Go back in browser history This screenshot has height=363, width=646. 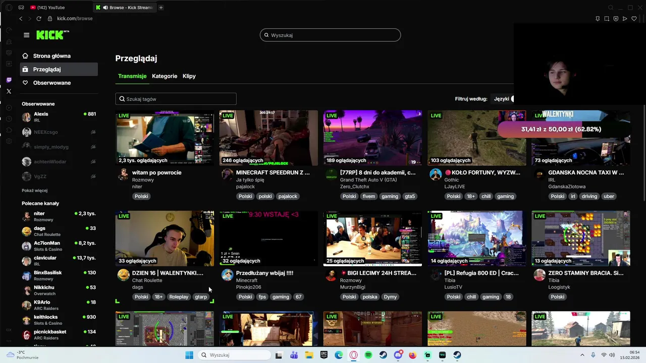(x=21, y=19)
